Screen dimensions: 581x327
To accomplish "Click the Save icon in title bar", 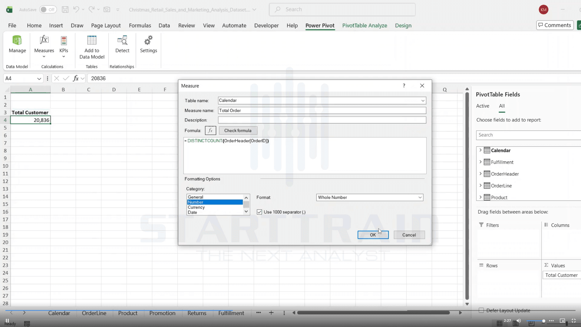I will tap(65, 9).
